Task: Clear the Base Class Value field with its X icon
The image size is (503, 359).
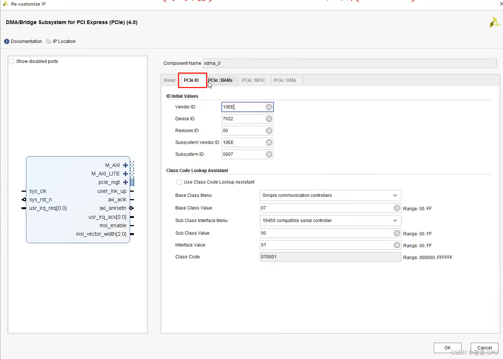Action: click(x=397, y=208)
